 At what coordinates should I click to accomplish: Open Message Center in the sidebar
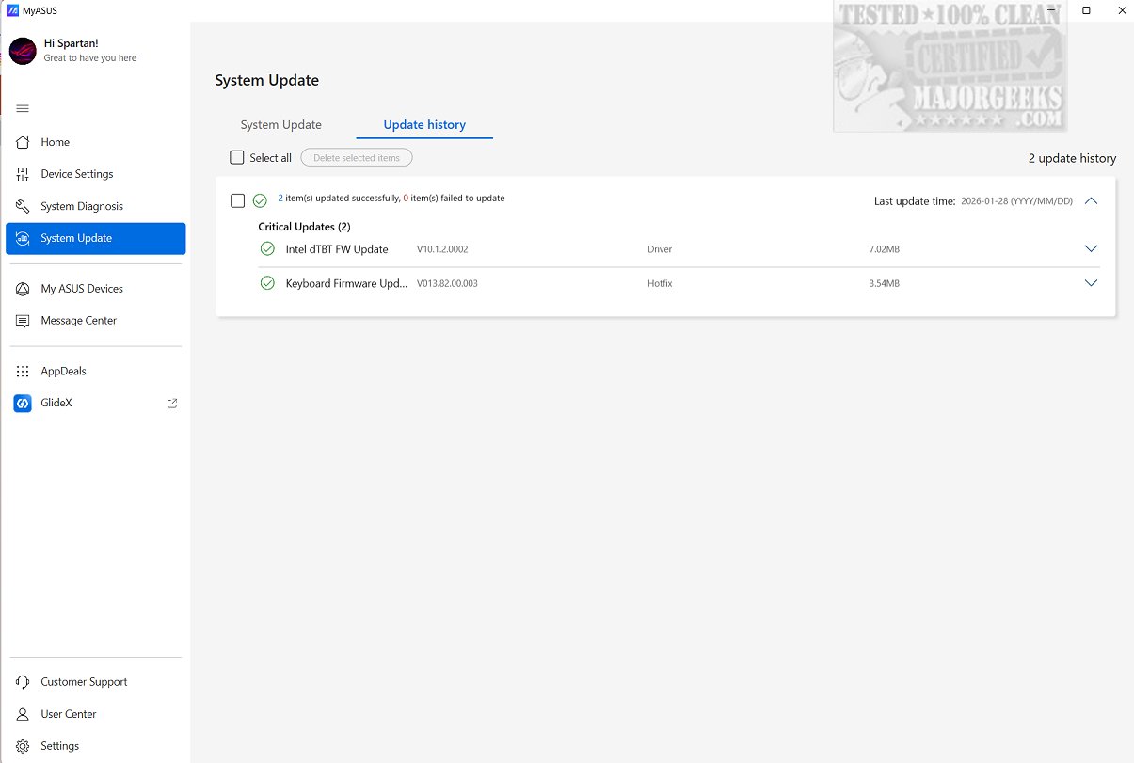95,321
